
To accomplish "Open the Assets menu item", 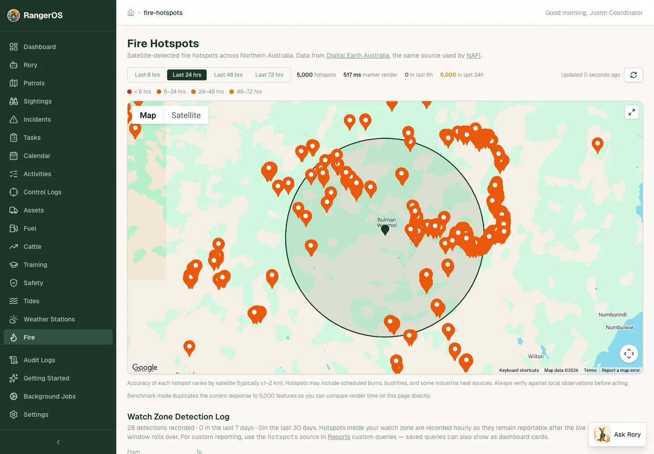I will point(58,210).
